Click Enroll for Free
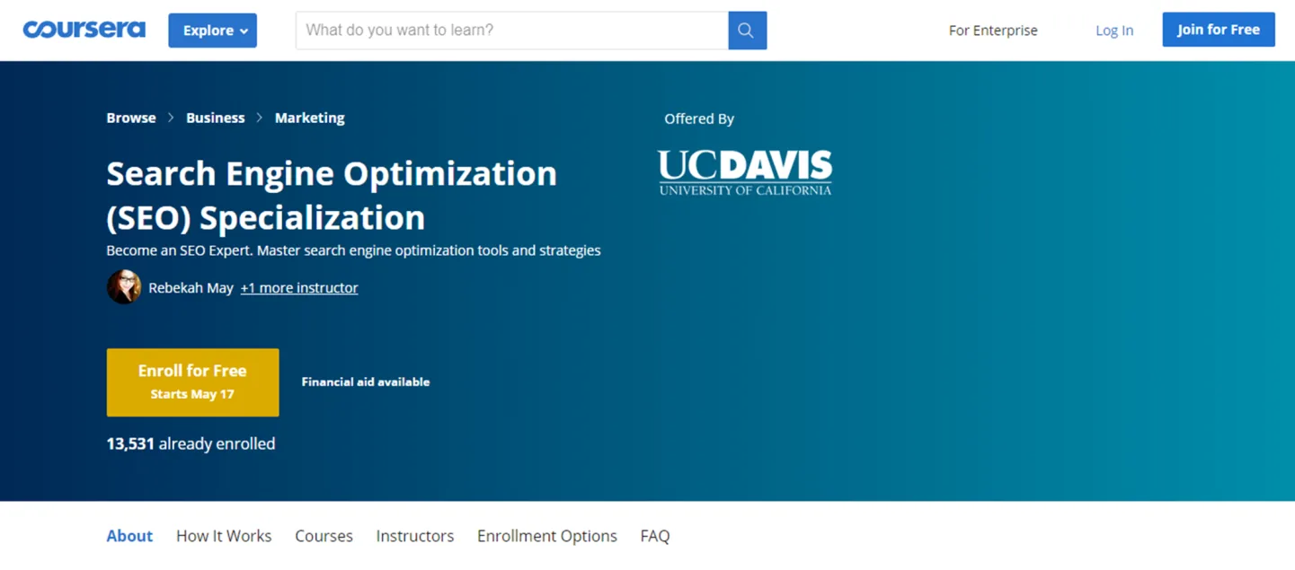The height and width of the screenshot is (570, 1295). (x=192, y=381)
